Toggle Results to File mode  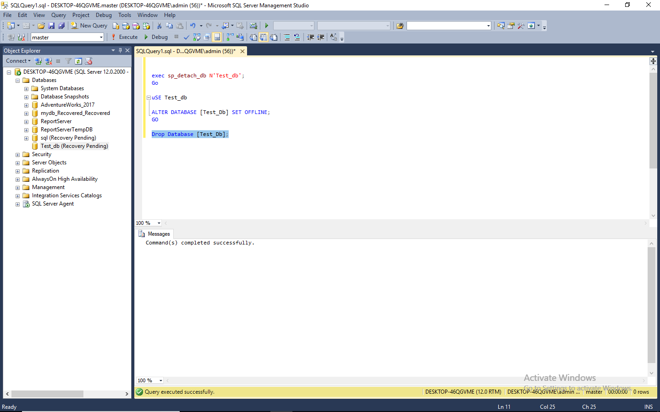(274, 37)
